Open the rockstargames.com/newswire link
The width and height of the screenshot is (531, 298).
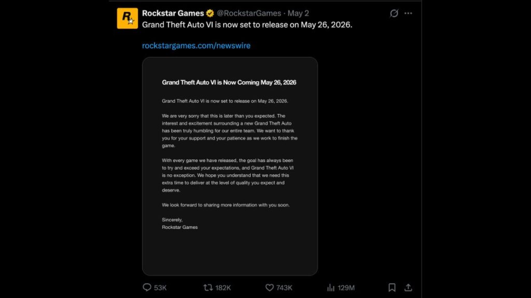click(196, 46)
